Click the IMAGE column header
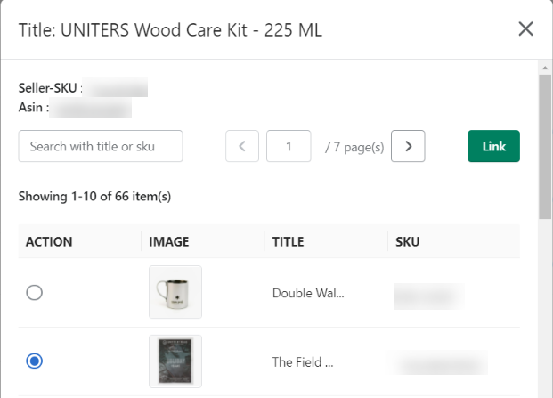 (x=169, y=242)
